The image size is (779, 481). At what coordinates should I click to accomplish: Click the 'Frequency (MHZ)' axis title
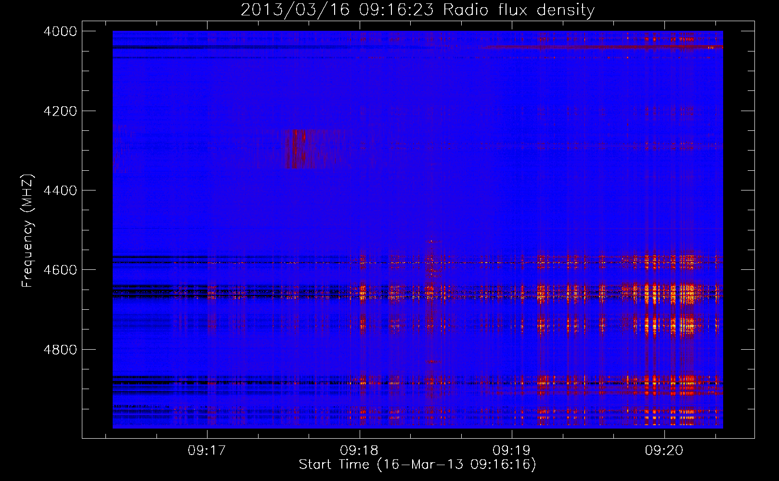coord(27,231)
